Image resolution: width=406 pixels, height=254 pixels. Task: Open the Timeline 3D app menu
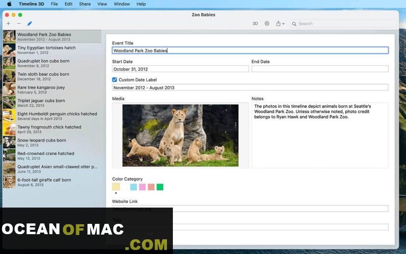[31, 4]
